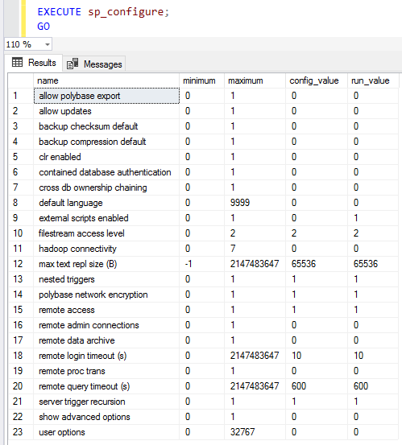Select row header number 23
Image resolution: width=402 pixels, height=445 pixels.
[x=21, y=432]
